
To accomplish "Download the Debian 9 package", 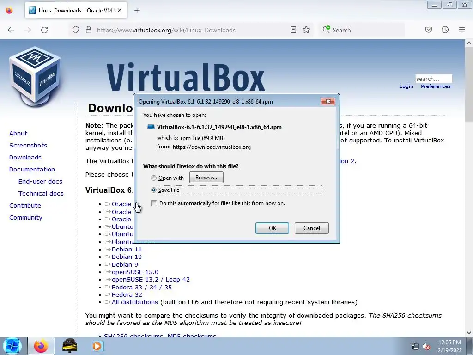I will [125, 265].
